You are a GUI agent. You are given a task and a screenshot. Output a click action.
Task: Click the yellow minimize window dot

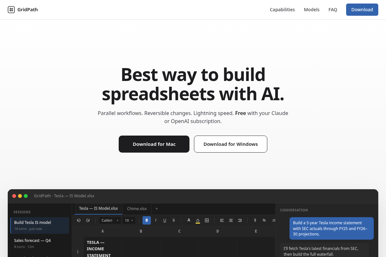[20, 196]
